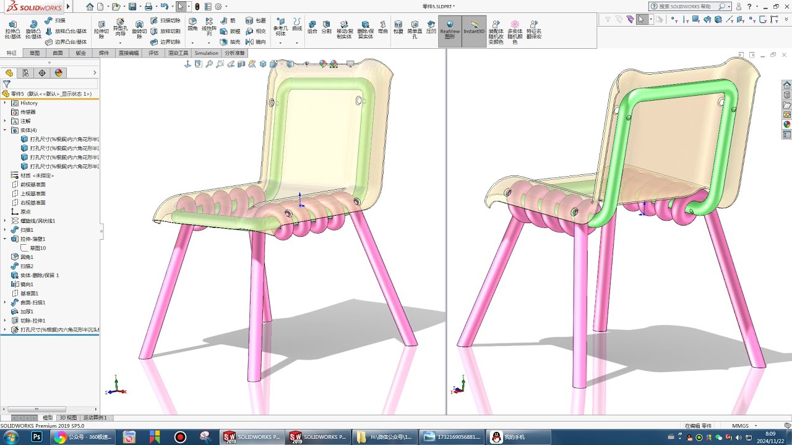Click the rebuild traffic light icon
This screenshot has width=792, height=445.
(x=197, y=6)
